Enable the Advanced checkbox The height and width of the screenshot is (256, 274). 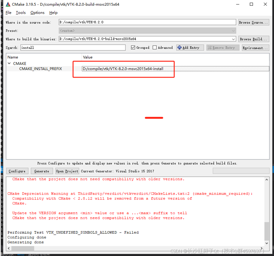pos(154,47)
